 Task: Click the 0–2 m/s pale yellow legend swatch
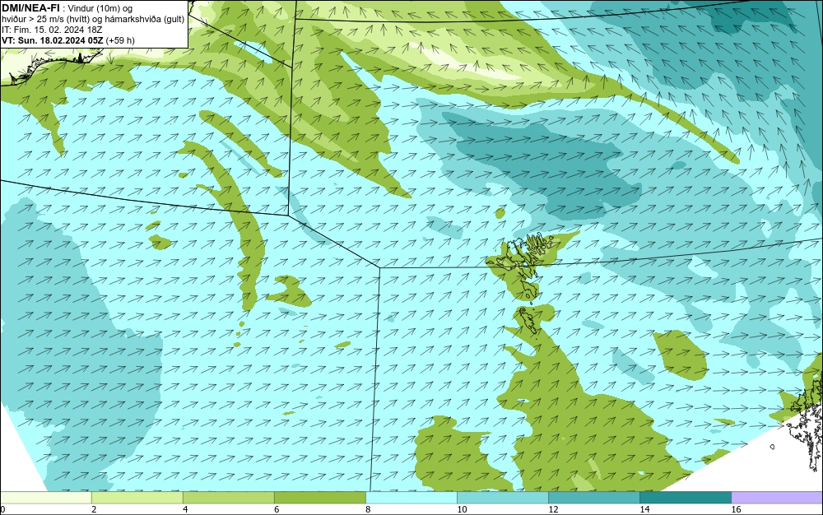[45, 498]
